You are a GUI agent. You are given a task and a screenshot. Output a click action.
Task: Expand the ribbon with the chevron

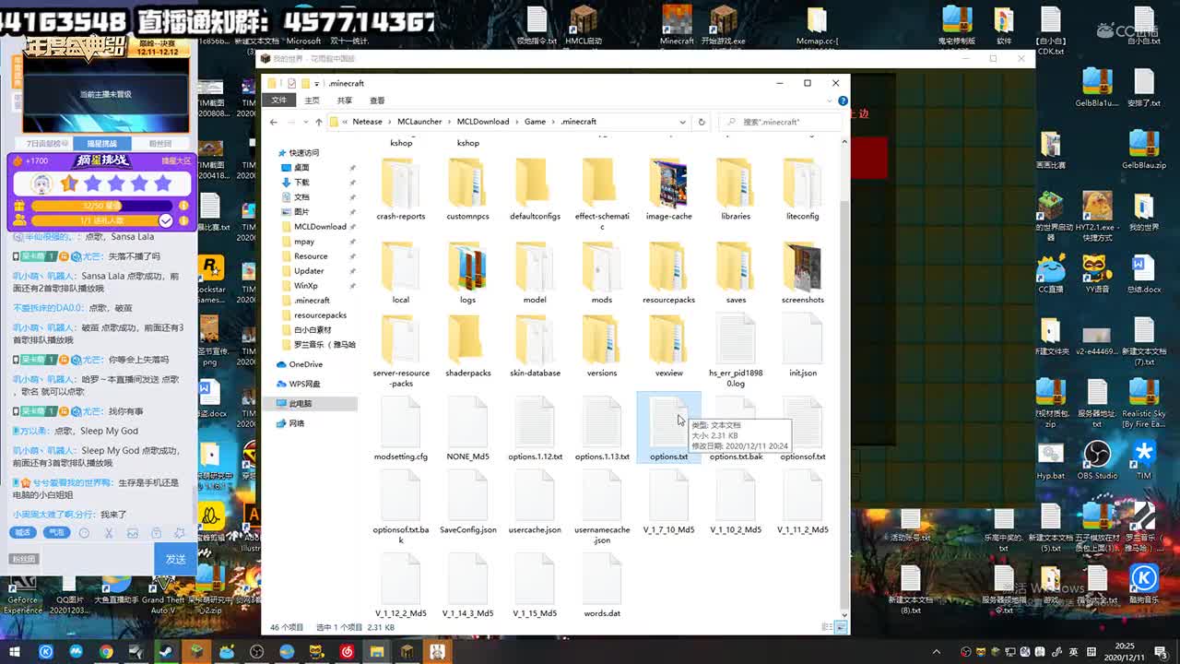tap(829, 101)
